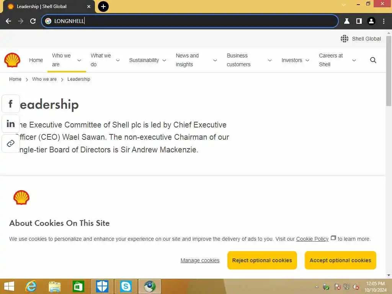Click the network tray icon

[x=346, y=287]
